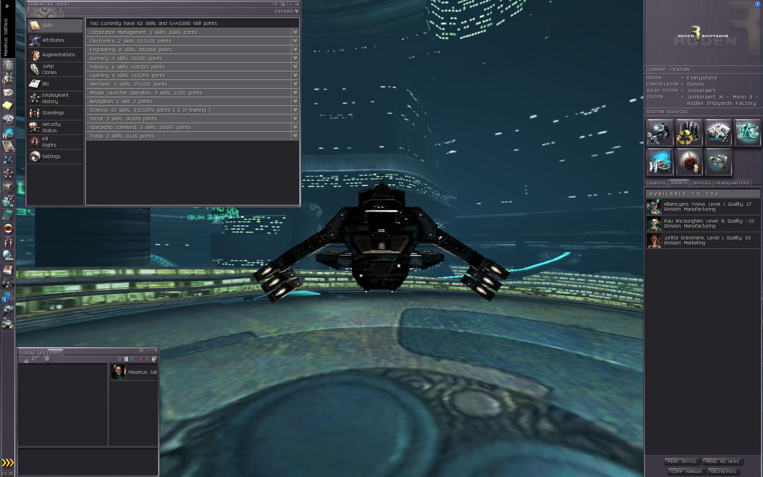Click the yellow chevrons icon at bottom left

coord(8,463)
